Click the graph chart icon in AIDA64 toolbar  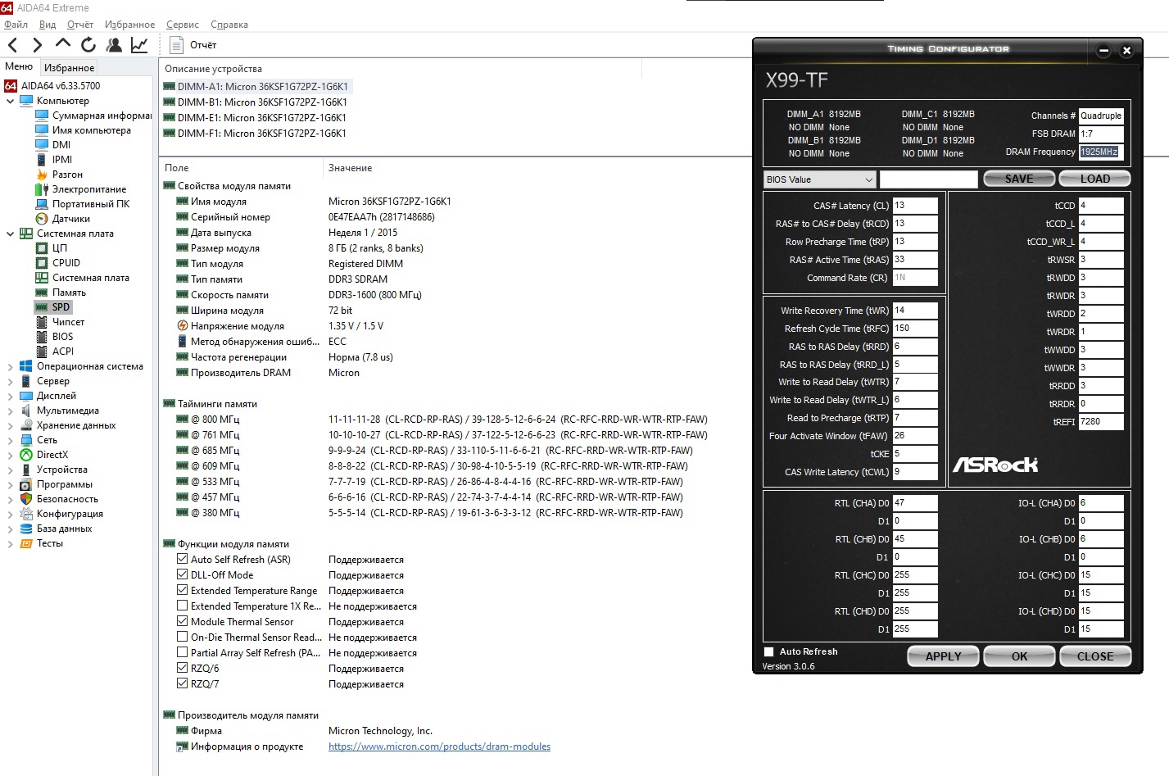[x=139, y=45]
